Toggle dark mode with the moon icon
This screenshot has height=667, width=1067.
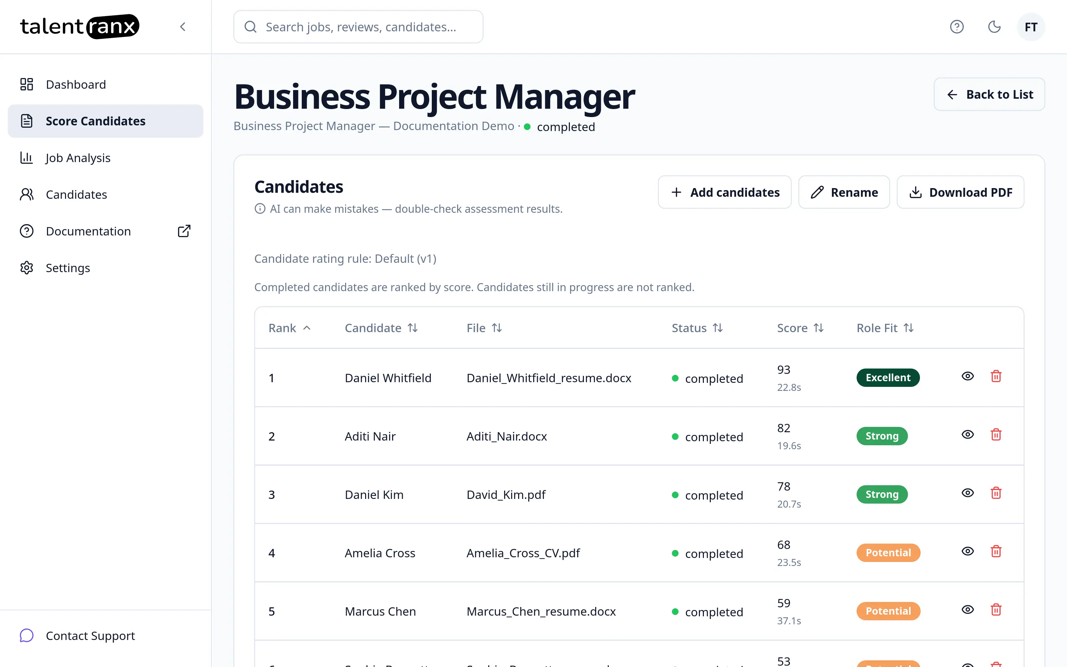[x=994, y=27]
